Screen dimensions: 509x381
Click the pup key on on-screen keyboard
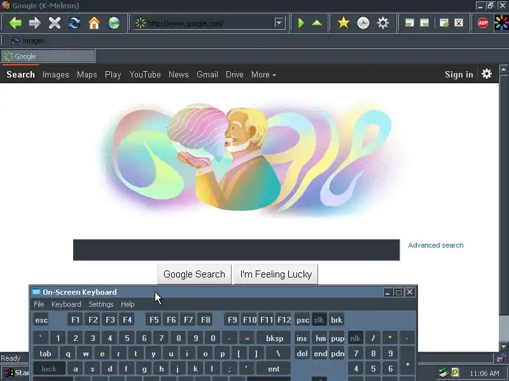(337, 338)
